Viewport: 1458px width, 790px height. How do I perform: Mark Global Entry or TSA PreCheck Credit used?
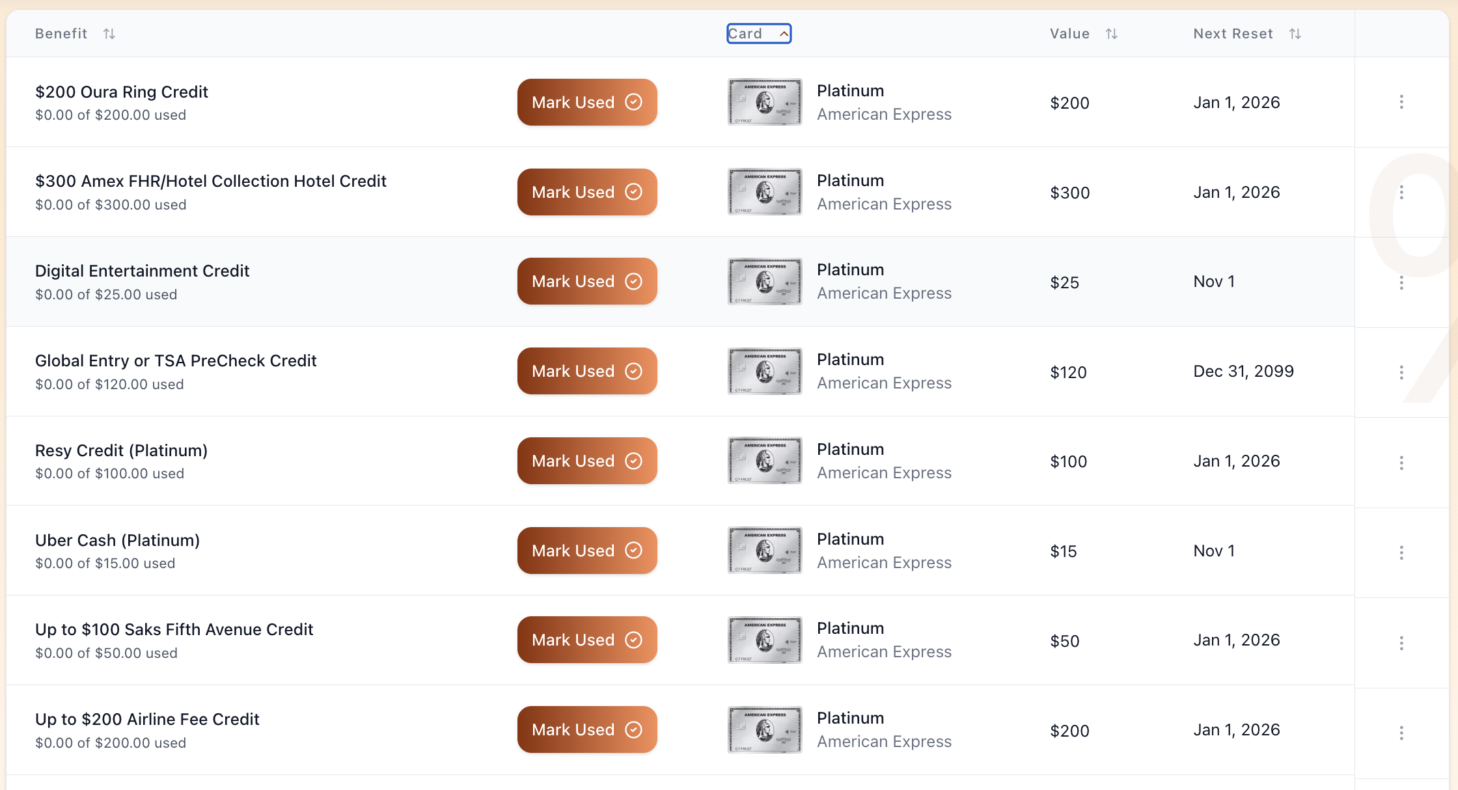pyautogui.click(x=586, y=371)
